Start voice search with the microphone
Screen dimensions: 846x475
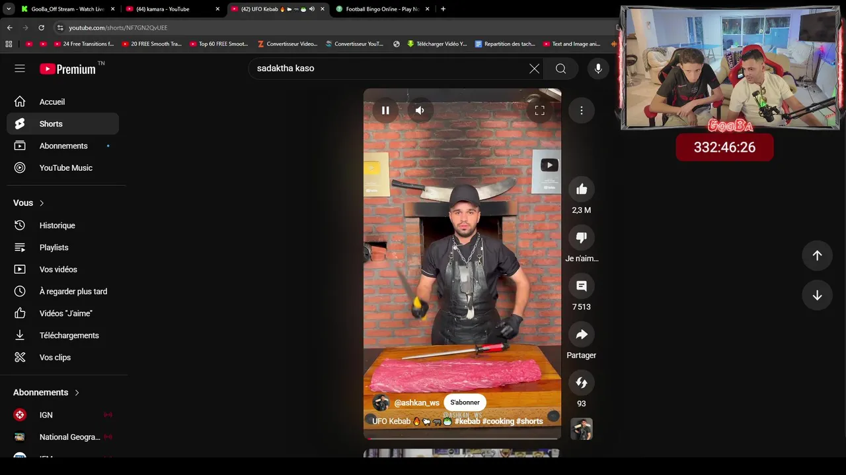coord(598,69)
